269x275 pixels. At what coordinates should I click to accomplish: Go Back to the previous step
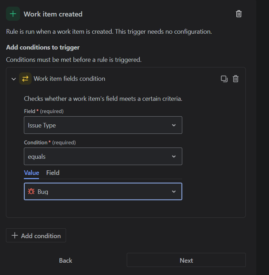65,261
